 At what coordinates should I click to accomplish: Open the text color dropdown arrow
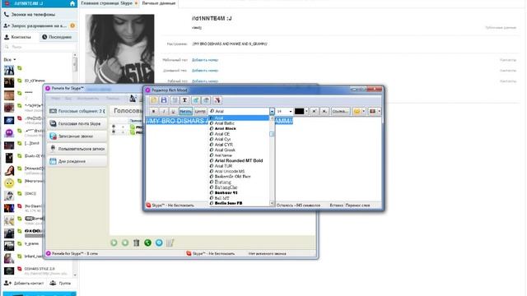(x=306, y=112)
